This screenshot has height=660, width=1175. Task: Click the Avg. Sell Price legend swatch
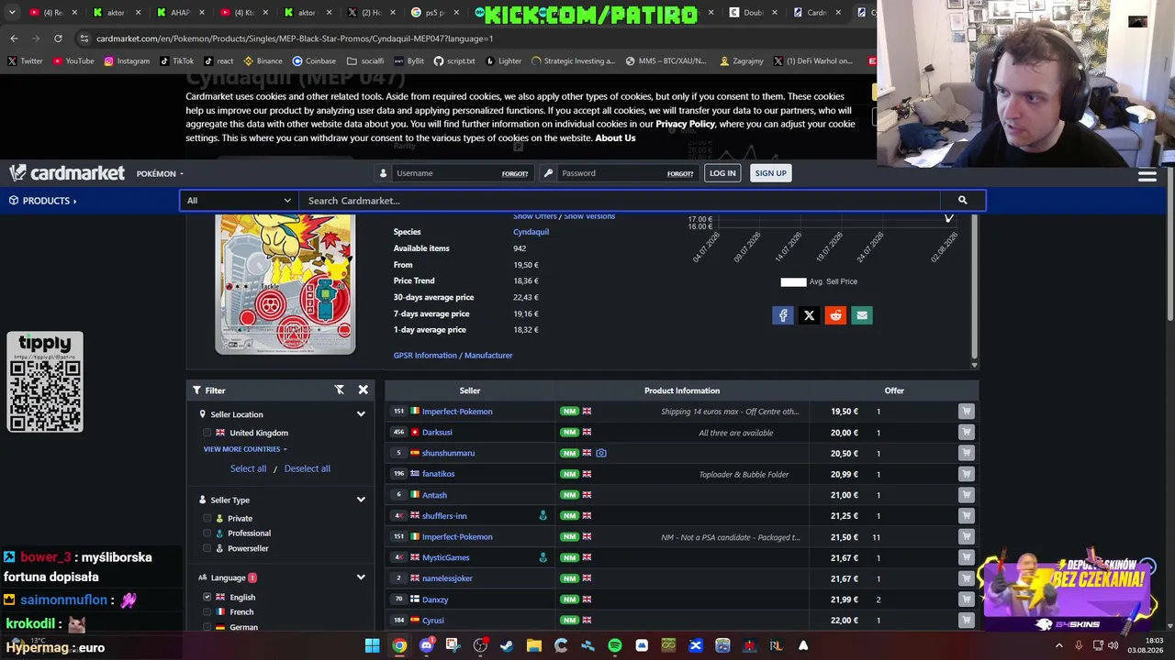793,281
